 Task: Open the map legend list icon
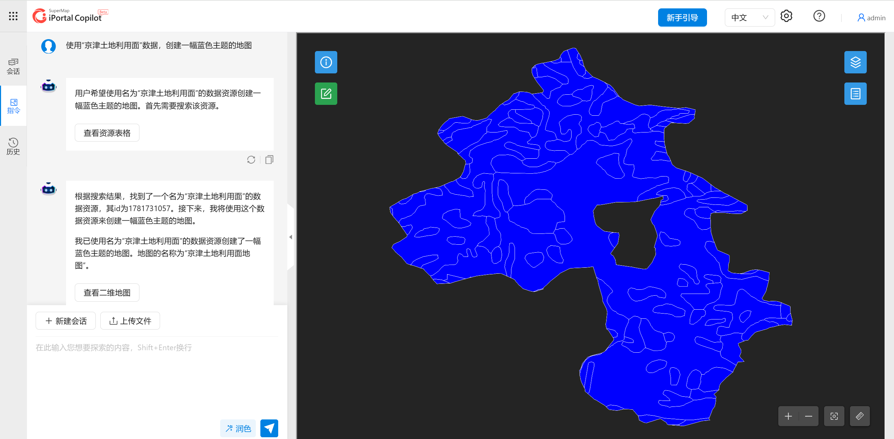[x=856, y=94]
